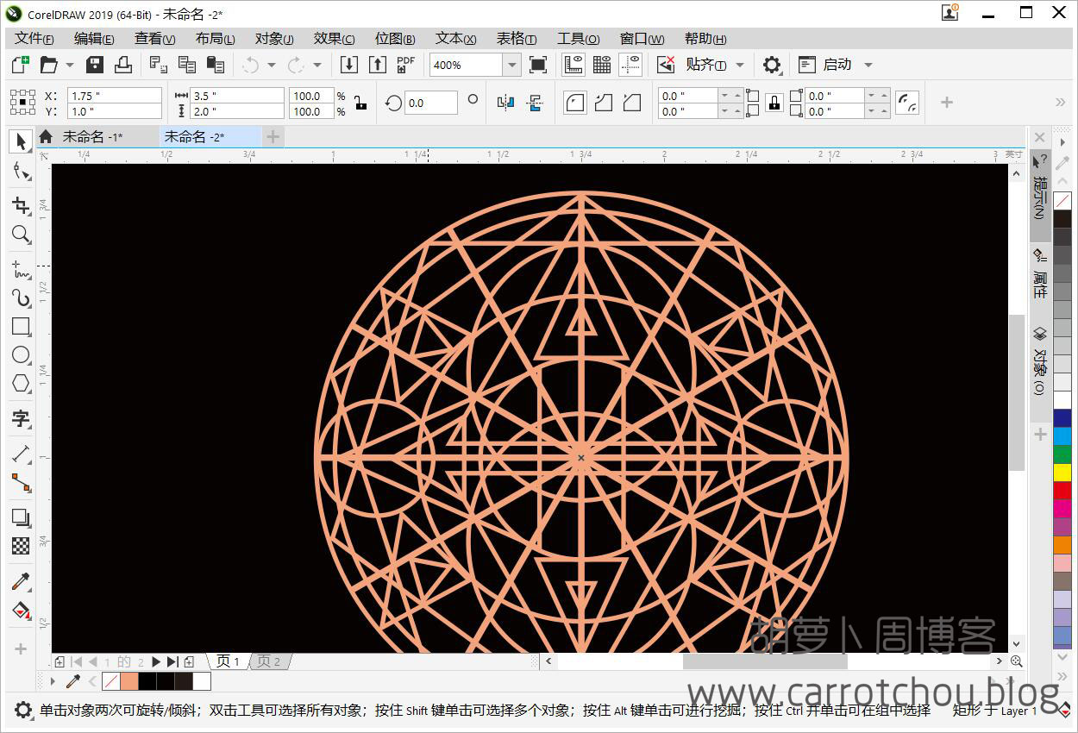Viewport: 1078px width, 733px height.
Task: Expand the Open button dropdown arrow
Action: pyautogui.click(x=70, y=65)
